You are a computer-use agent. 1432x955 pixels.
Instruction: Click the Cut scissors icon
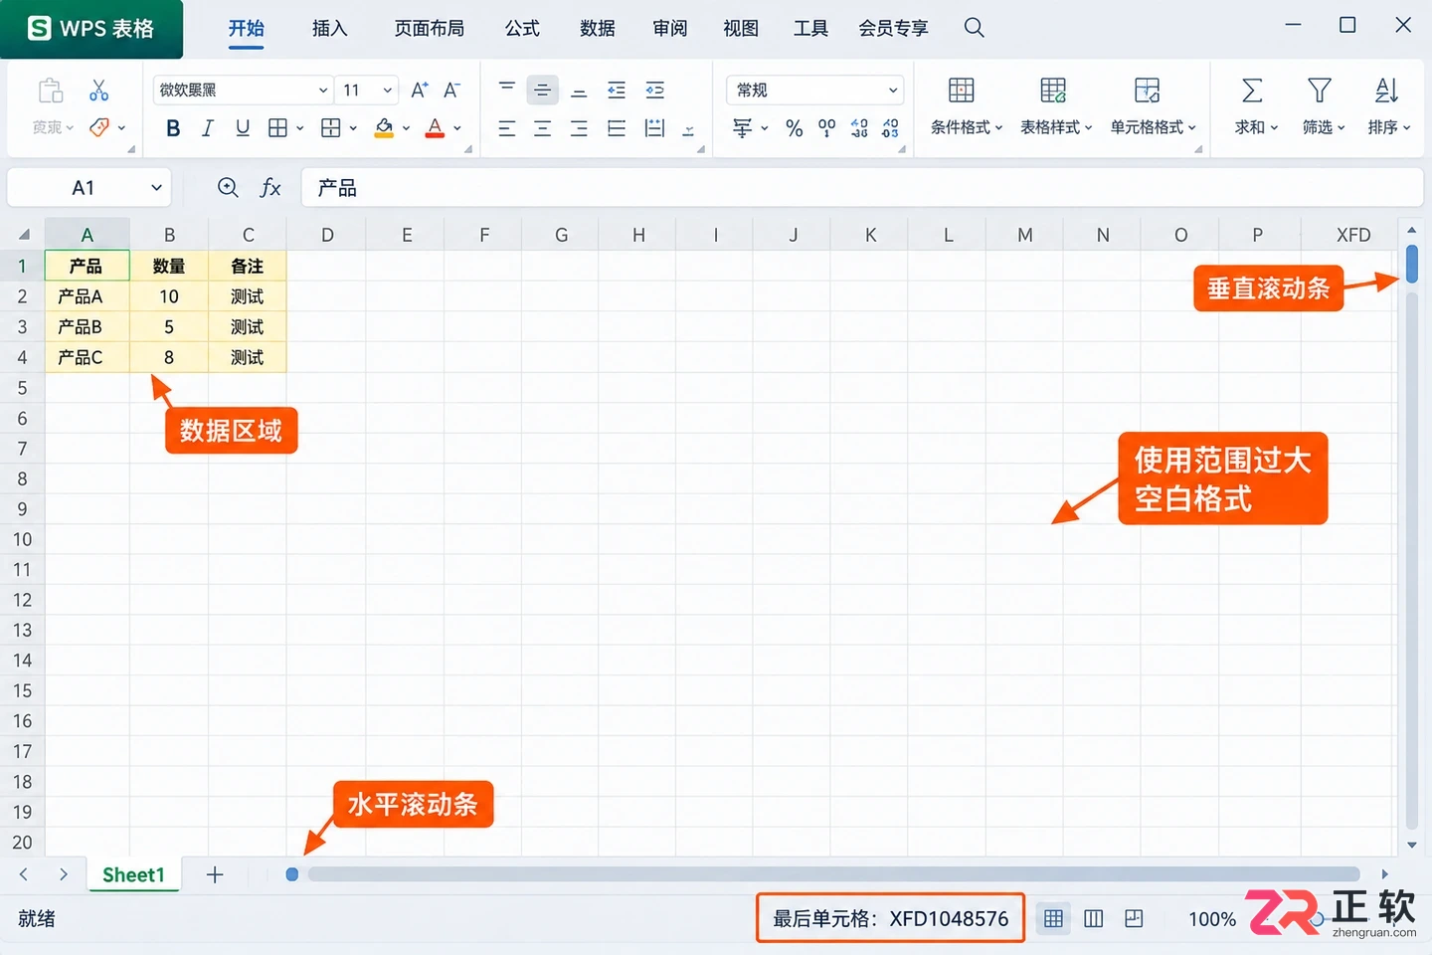98,91
